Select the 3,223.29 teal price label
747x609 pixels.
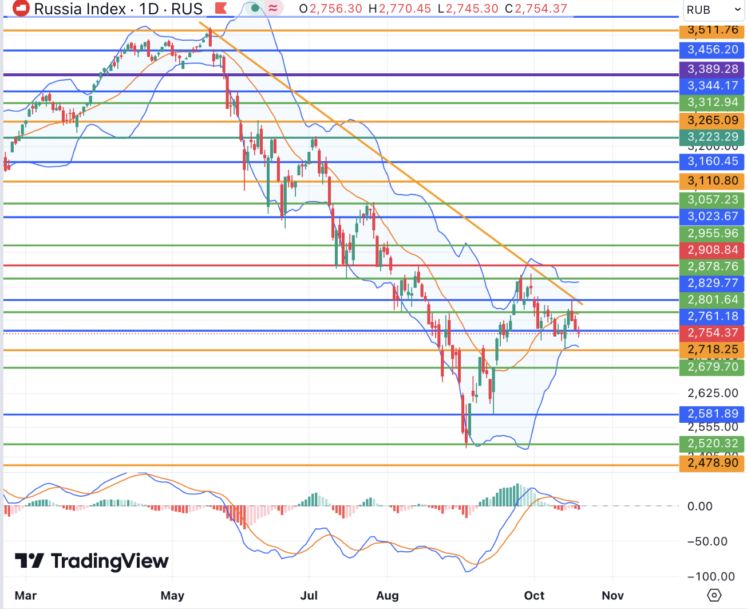712,137
